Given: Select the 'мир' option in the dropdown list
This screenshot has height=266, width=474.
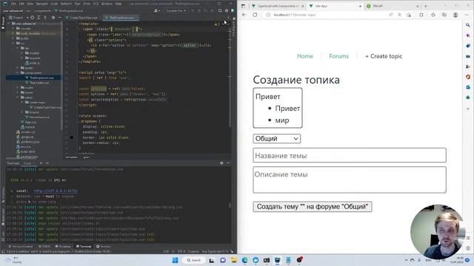Looking at the screenshot, I should [282, 120].
